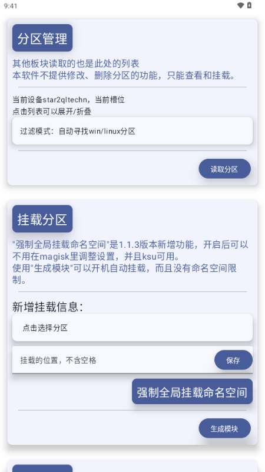Screen dimensions: 265x472
Task: Tap the 点击列表可以展开/折叠 hint text
Action: pyautogui.click(x=52, y=112)
